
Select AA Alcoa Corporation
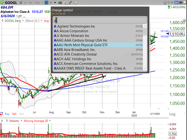click(98, 31)
